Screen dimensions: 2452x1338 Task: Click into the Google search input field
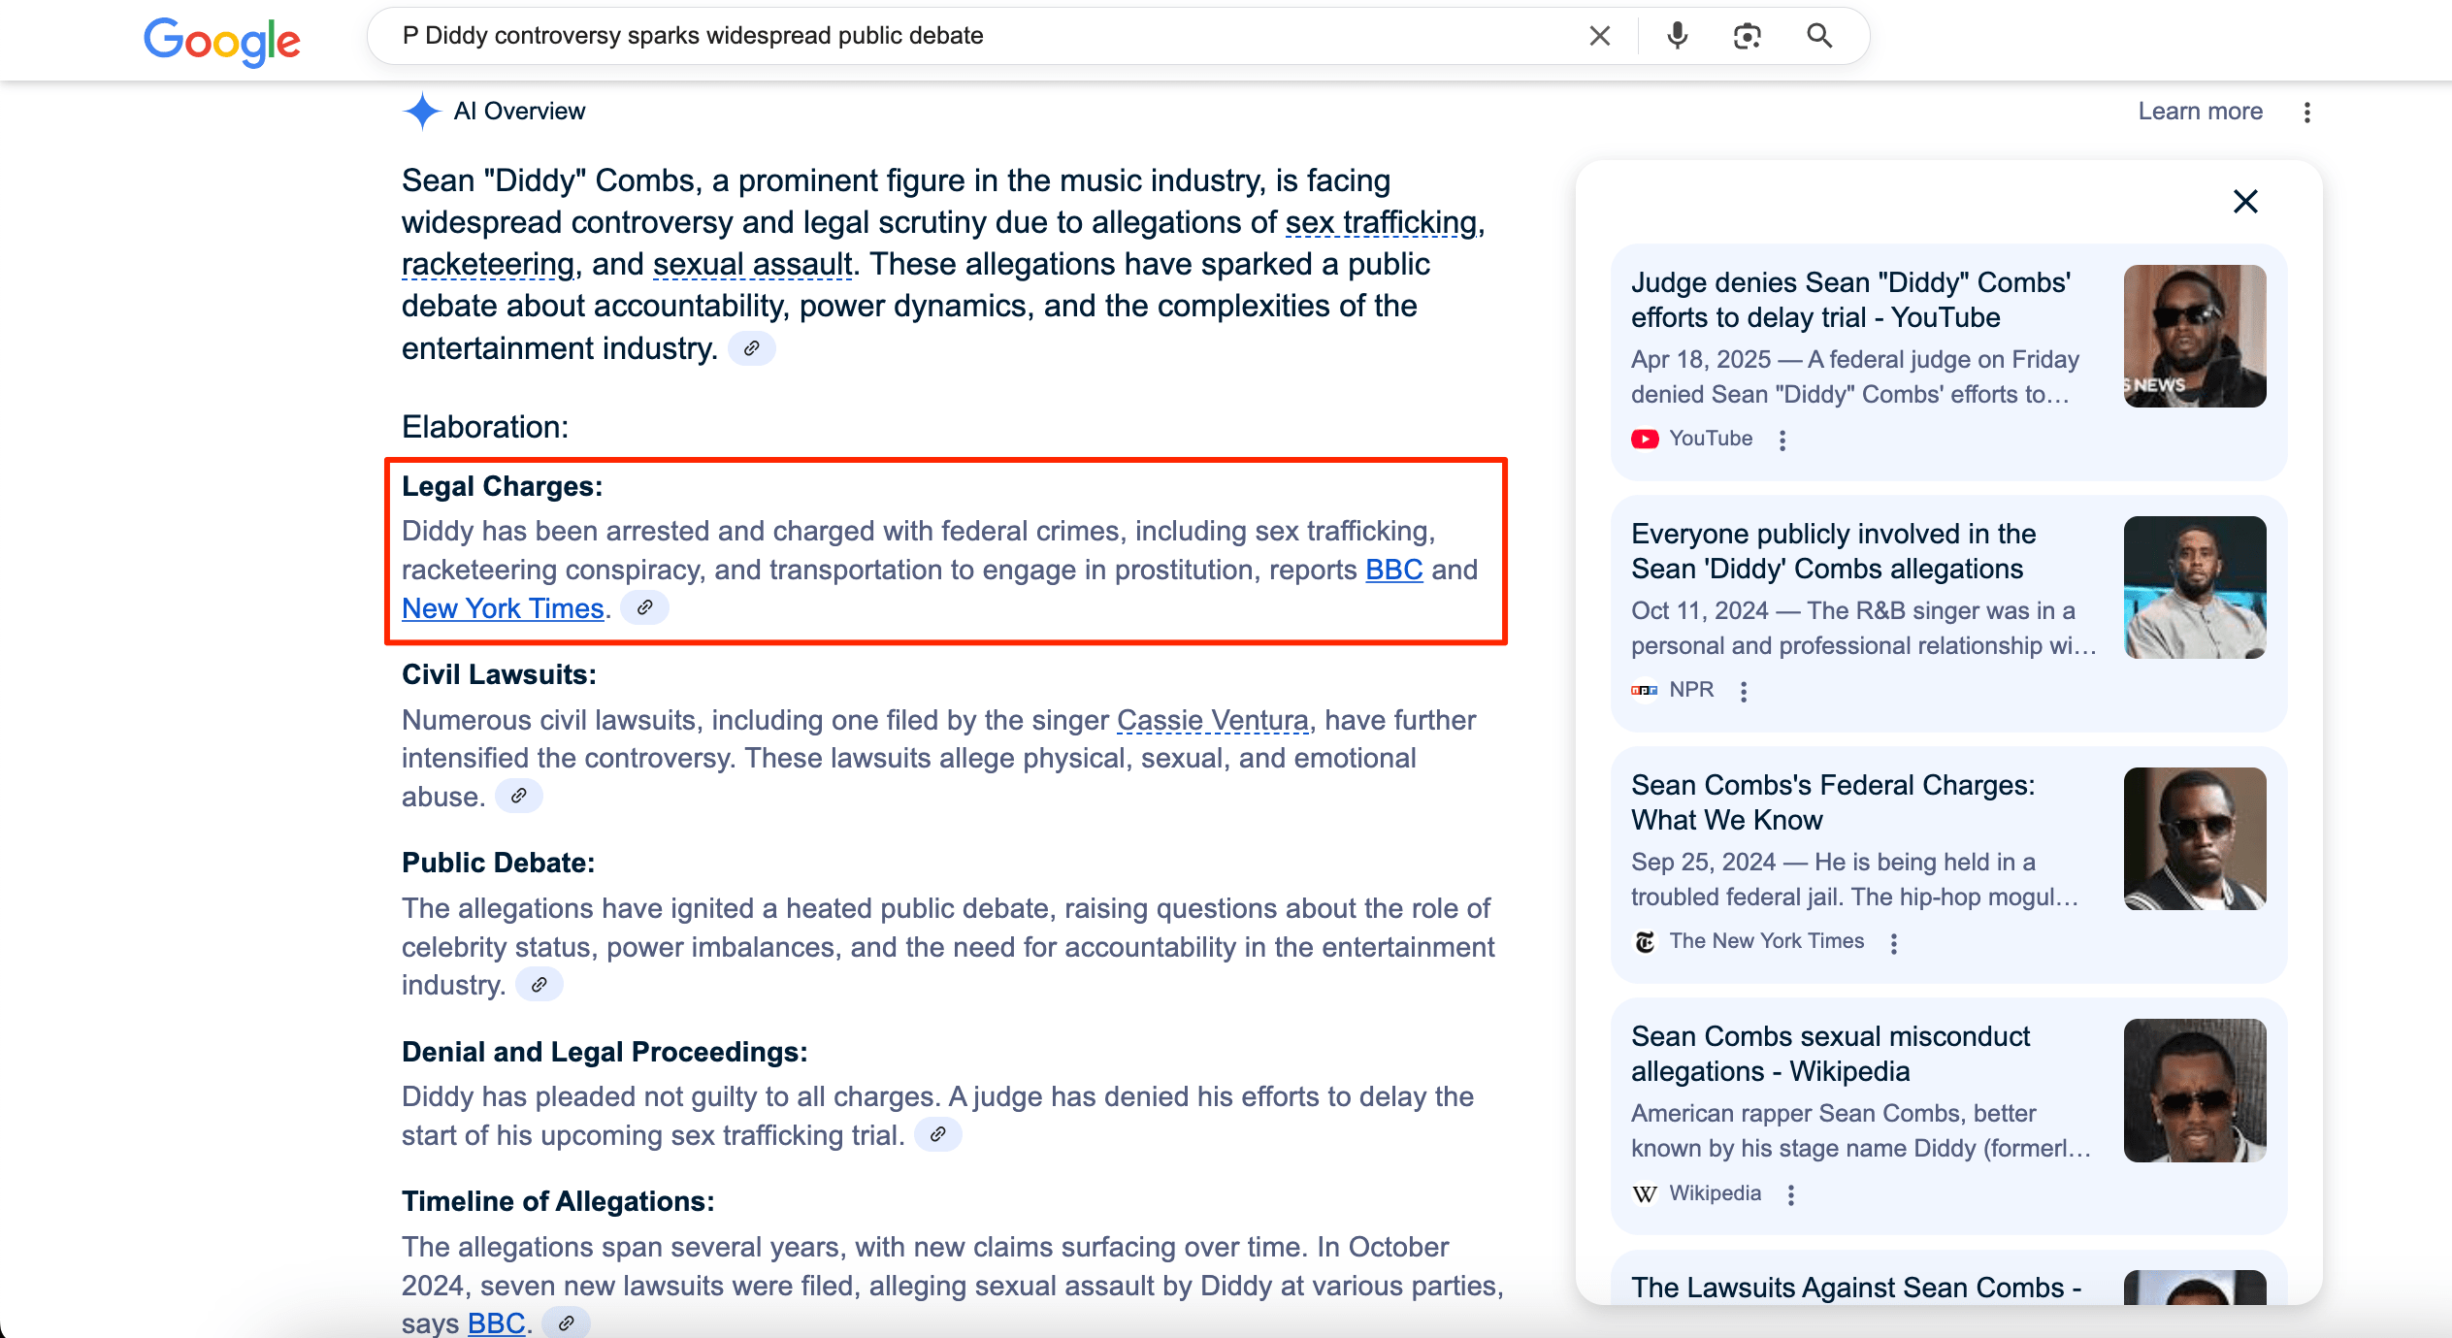(x=980, y=36)
